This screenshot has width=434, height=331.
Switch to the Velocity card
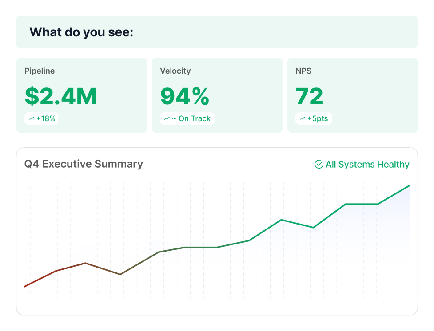(x=217, y=95)
